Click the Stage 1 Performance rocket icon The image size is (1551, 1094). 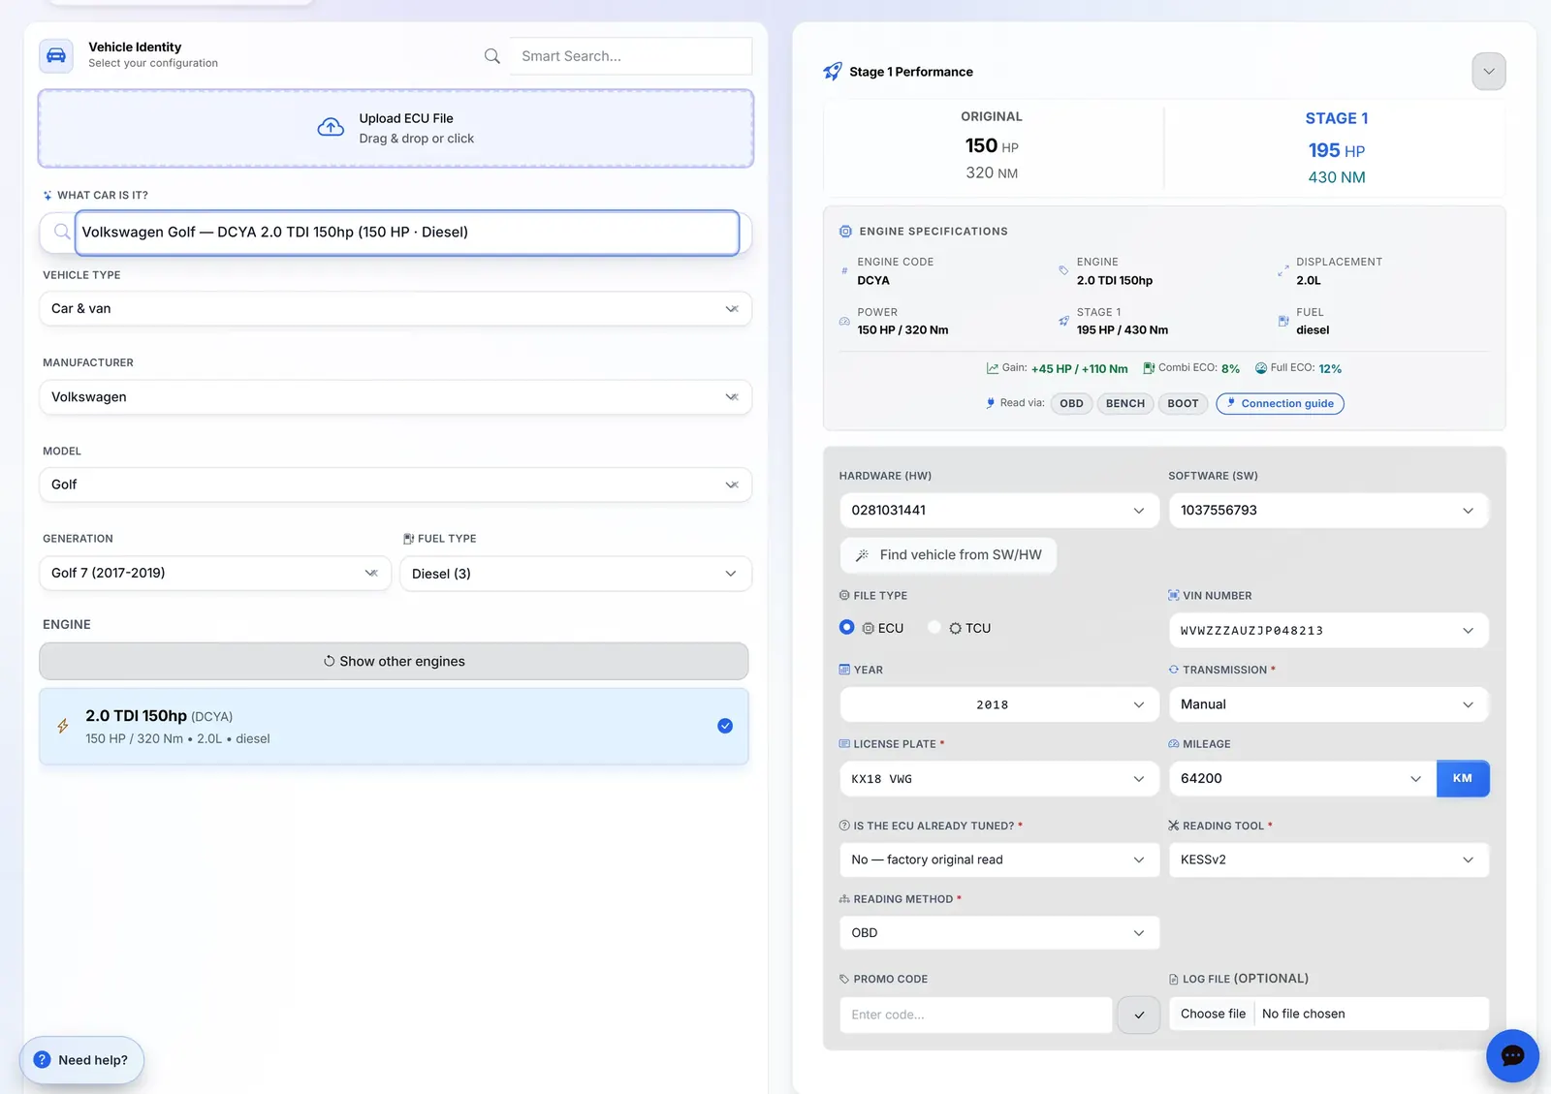coord(833,72)
